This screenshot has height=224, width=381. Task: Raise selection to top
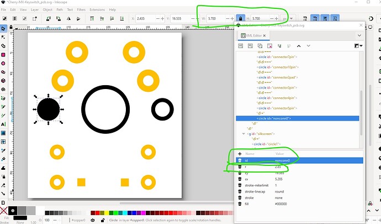coord(92,18)
